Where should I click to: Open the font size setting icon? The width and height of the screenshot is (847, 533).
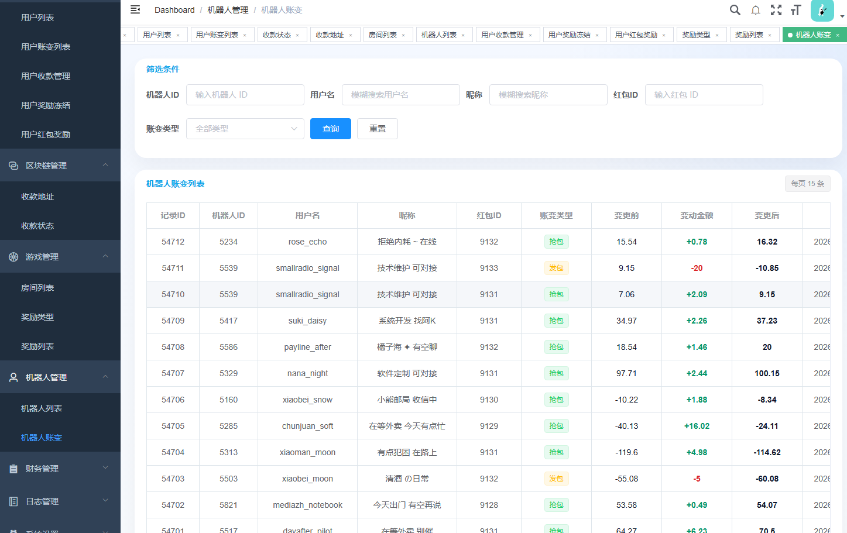[x=795, y=10]
